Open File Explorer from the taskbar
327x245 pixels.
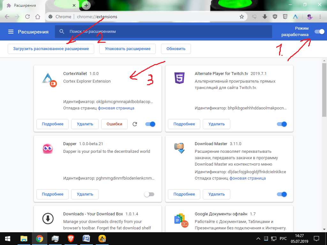pyautogui.click(x=24, y=239)
